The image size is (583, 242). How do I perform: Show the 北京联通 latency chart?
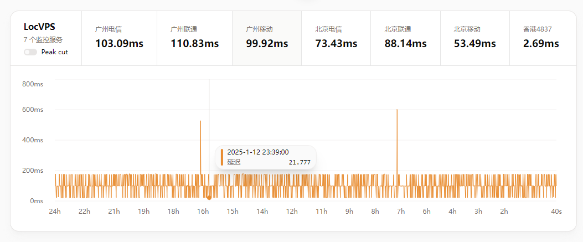click(405, 38)
